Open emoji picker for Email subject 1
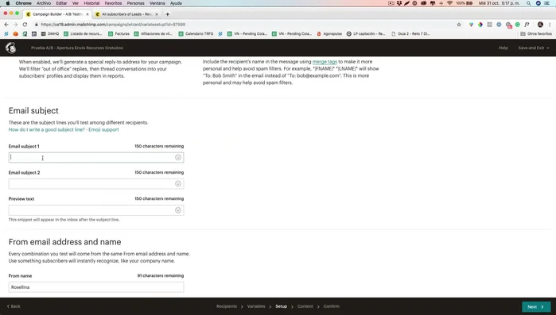556x315 pixels. 178,158
